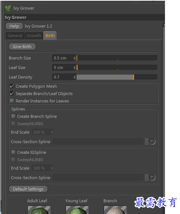Toggle SweepNURBS under Create IGSpline

click(13, 159)
